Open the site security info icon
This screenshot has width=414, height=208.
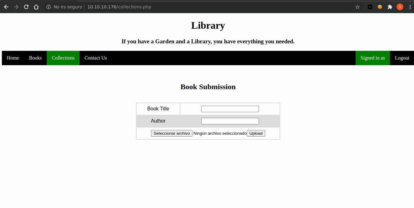coord(49,7)
